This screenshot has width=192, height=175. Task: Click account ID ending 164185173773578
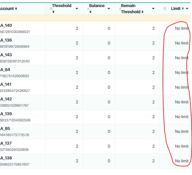click(14, 135)
